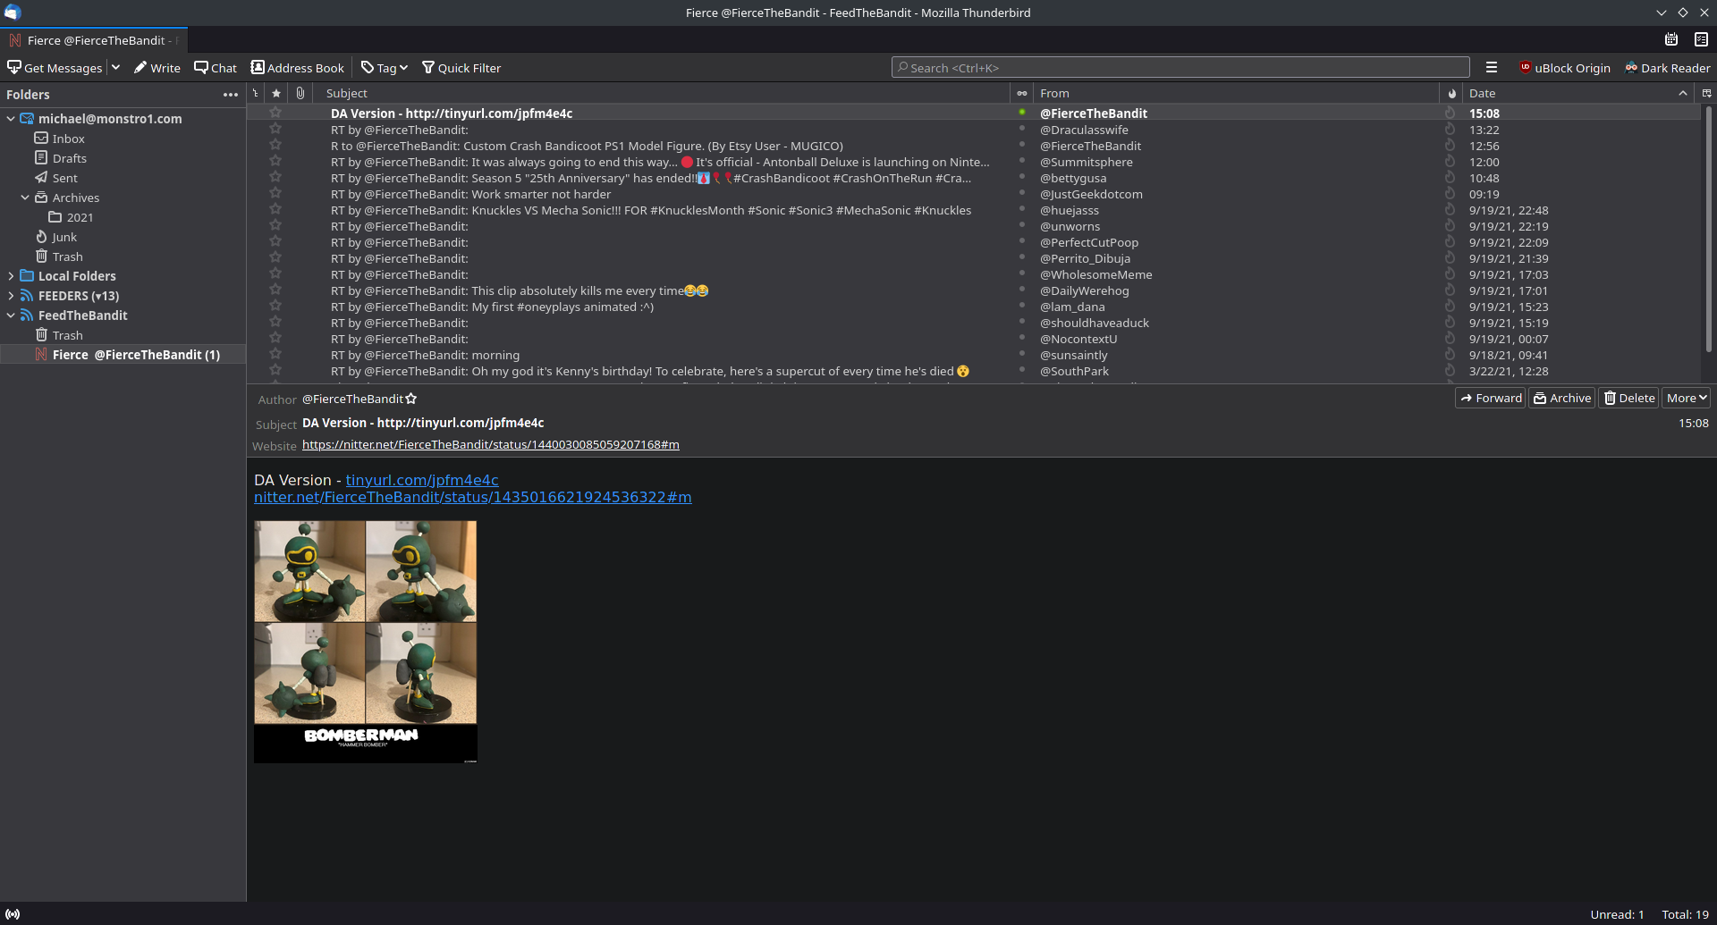The width and height of the screenshot is (1717, 925).
Task: Open the More actions dropdown
Action: click(x=1687, y=398)
